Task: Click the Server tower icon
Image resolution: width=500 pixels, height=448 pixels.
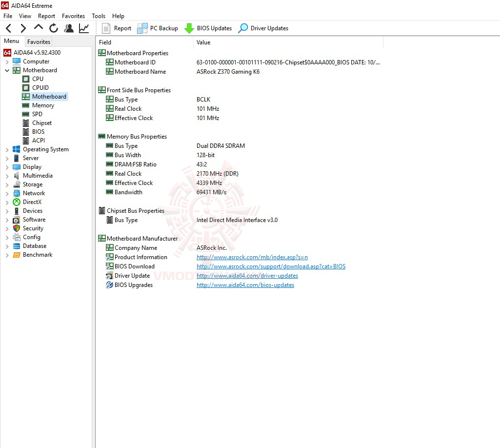Action: tap(16, 158)
